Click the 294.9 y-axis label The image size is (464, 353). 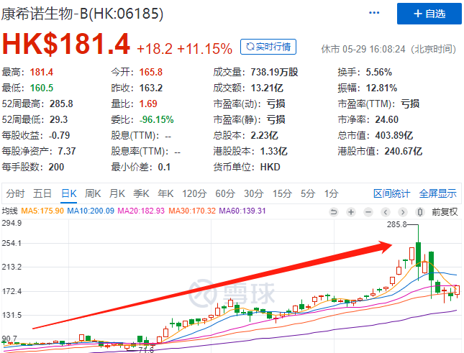point(12,223)
